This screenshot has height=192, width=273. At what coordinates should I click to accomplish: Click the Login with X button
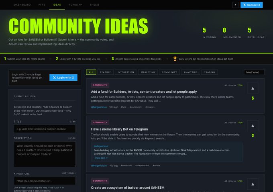click(x=63, y=78)
